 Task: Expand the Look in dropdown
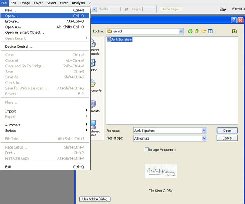(x=181, y=31)
